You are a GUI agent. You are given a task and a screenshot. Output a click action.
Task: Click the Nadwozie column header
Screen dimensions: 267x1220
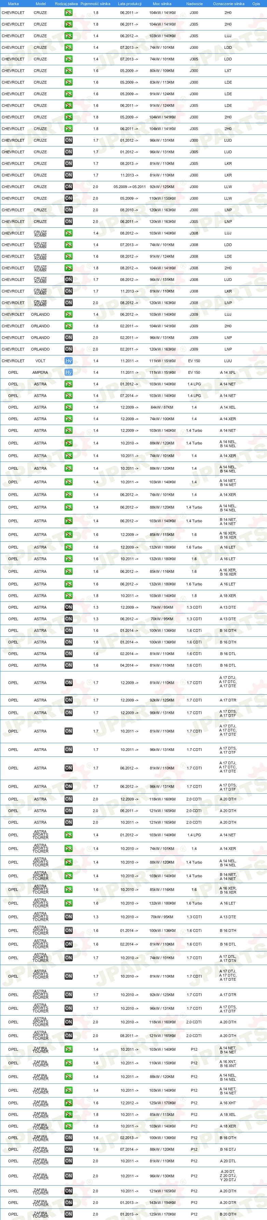point(194,4)
